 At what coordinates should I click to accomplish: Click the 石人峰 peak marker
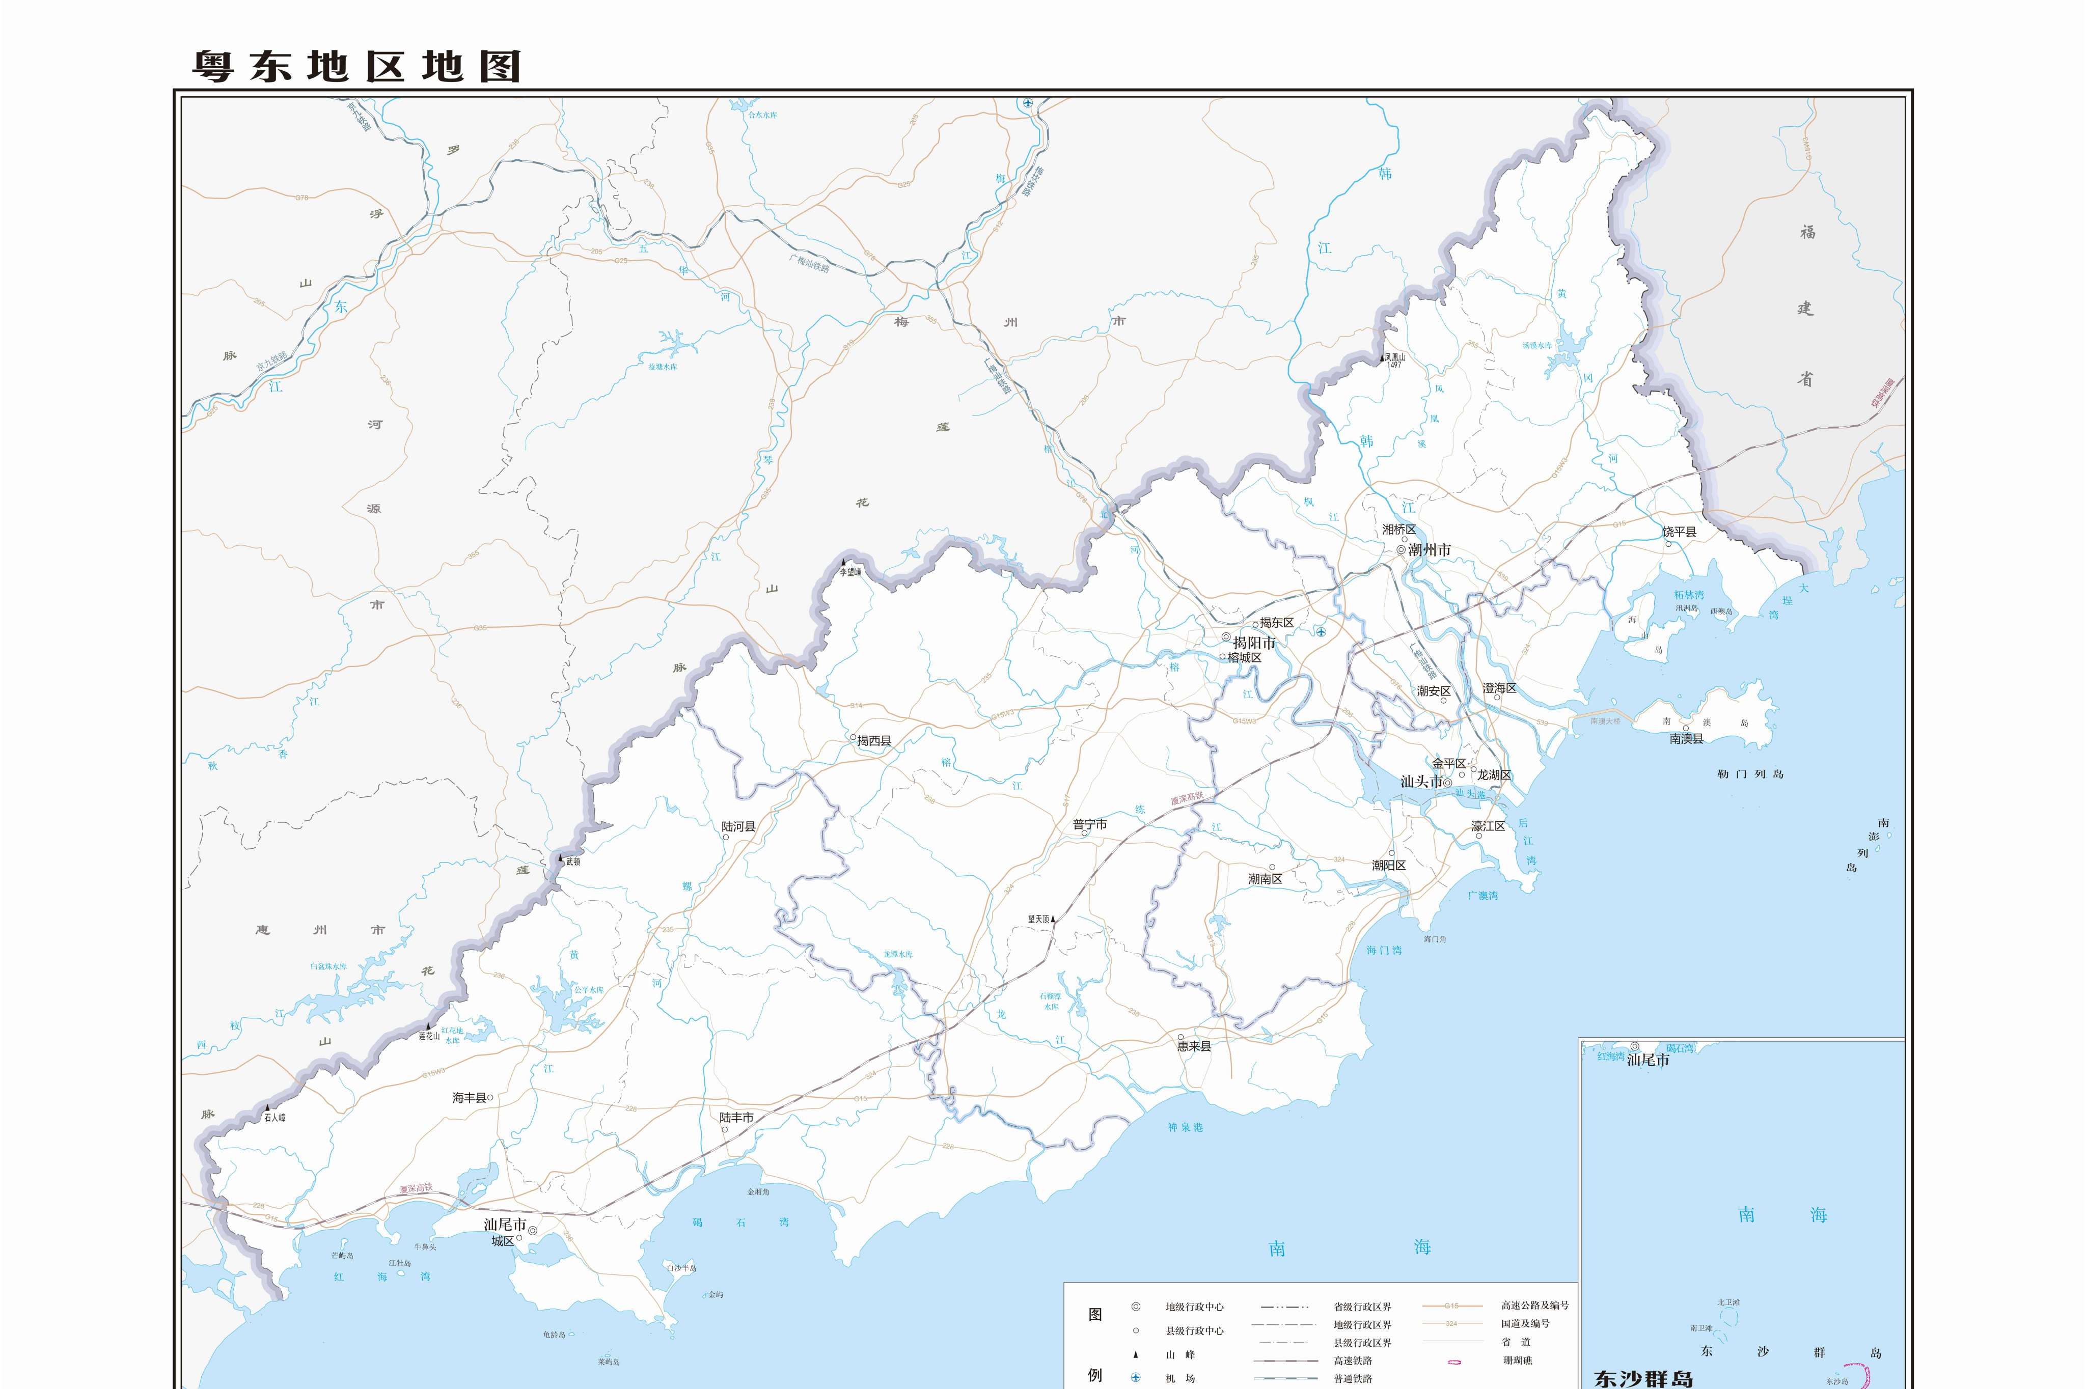tap(268, 1109)
